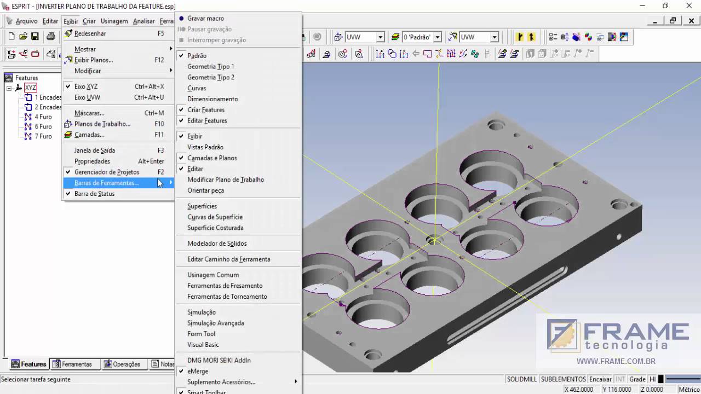Viewport: 701px width, 394px height.
Task: Click the New file icon
Action: pyautogui.click(x=12, y=37)
